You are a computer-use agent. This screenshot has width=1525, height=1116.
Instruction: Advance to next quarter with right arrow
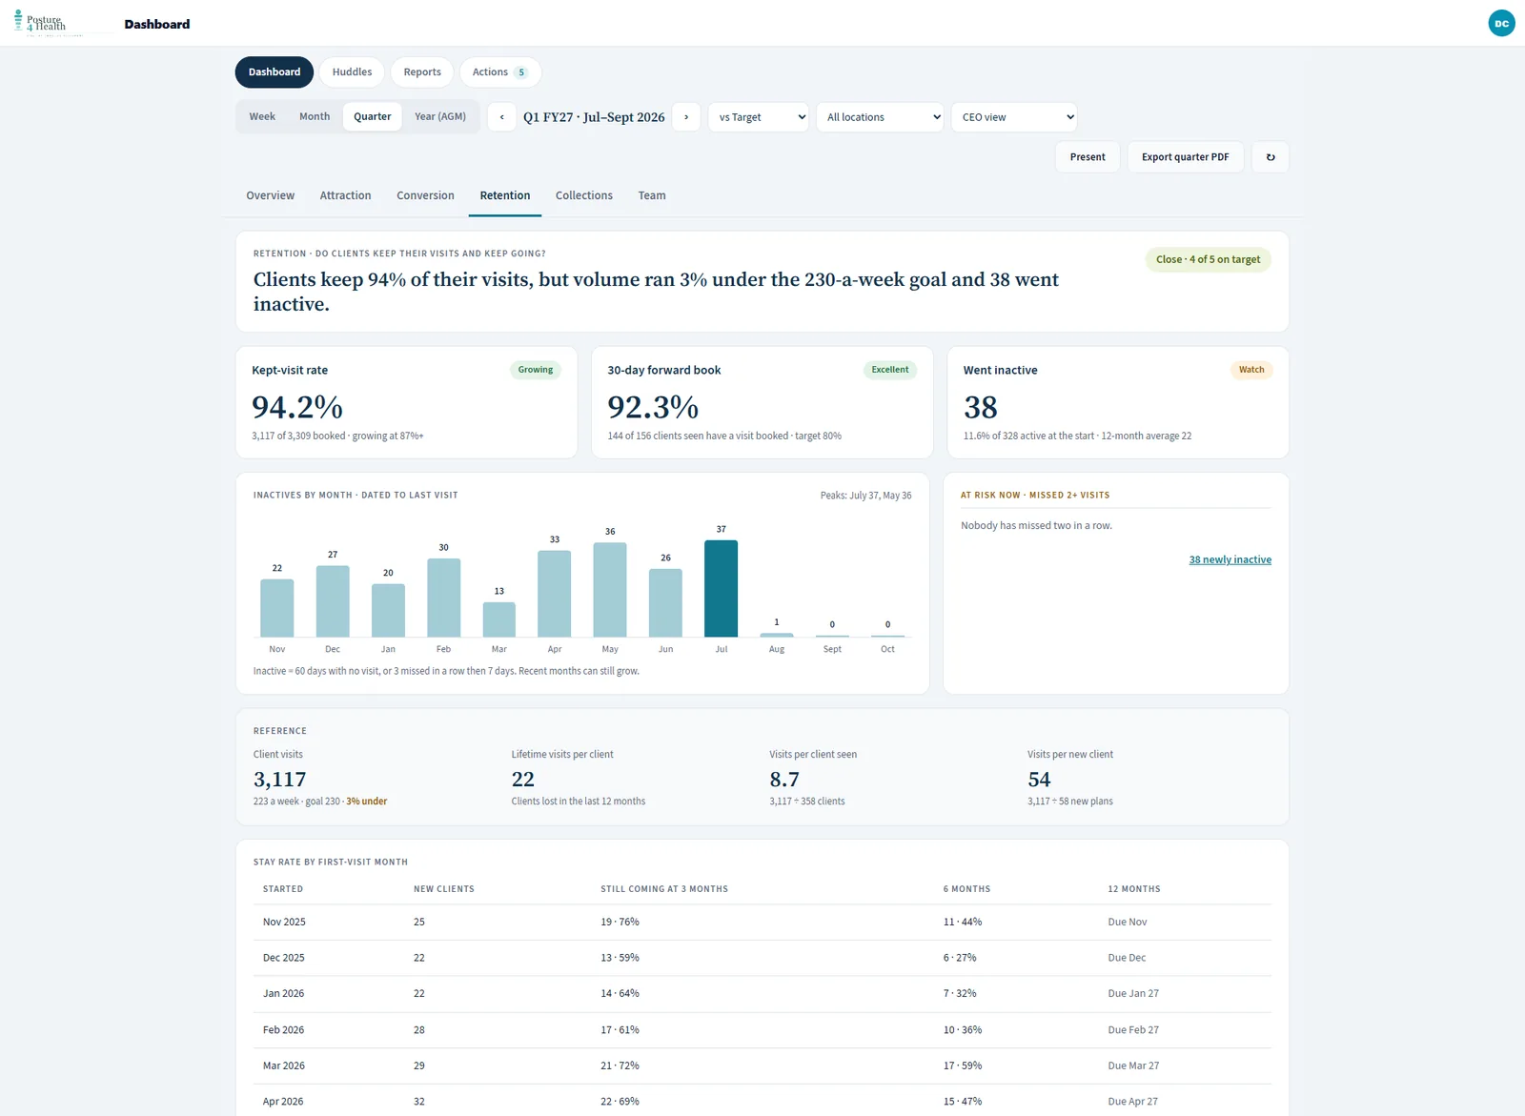(x=686, y=117)
